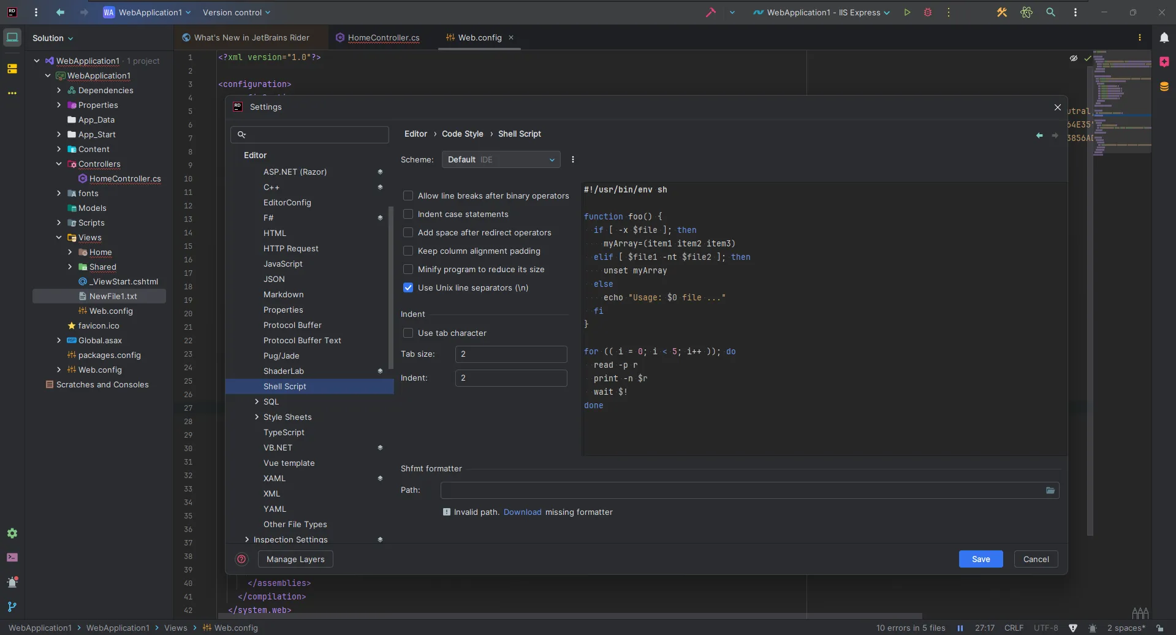Image resolution: width=1176 pixels, height=635 pixels.
Task: Open the build hammer icon
Action: click(x=710, y=12)
